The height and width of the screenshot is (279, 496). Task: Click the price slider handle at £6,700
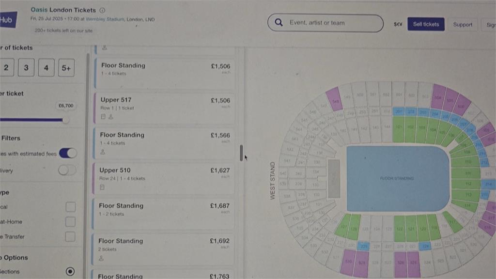click(x=65, y=120)
